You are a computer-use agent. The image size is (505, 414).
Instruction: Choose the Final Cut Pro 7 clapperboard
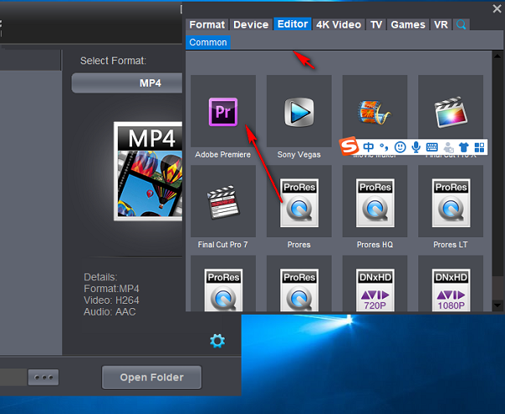(x=223, y=201)
